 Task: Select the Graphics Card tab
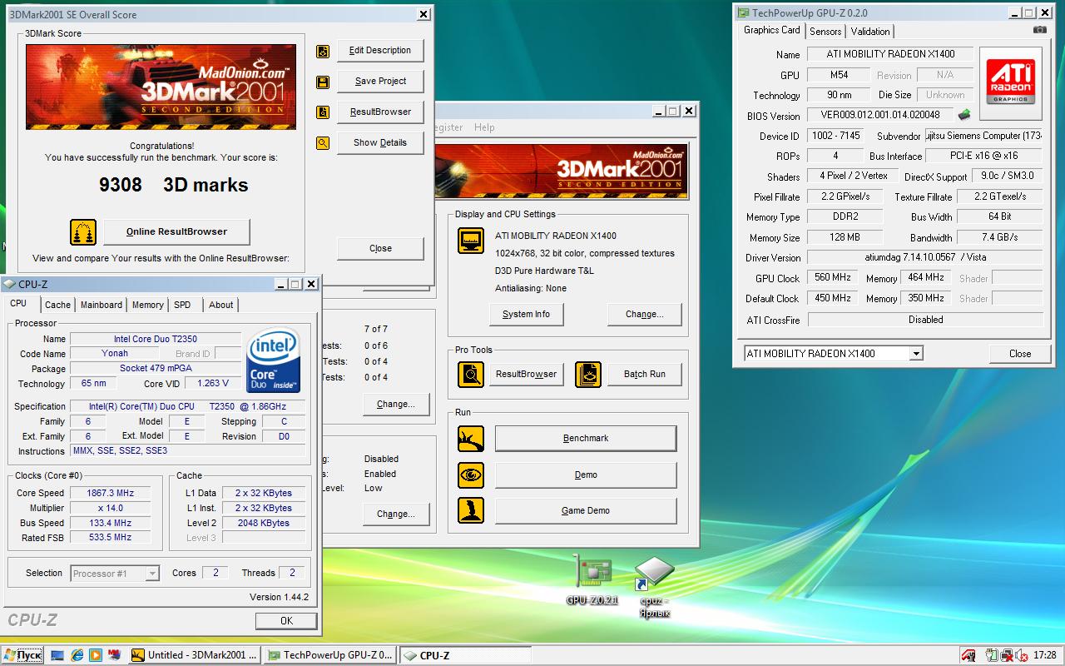click(x=772, y=30)
